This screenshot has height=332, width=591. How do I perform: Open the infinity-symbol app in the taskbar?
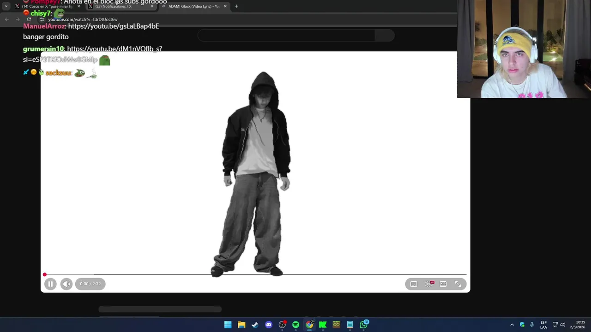[336, 325]
